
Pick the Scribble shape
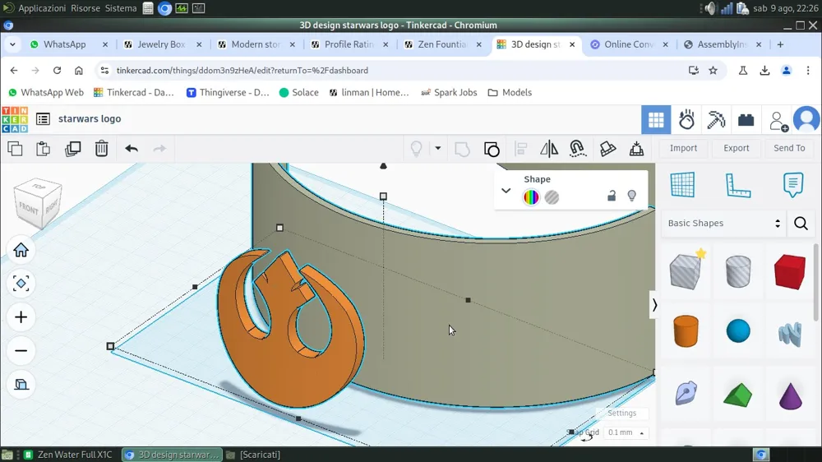coord(790,334)
